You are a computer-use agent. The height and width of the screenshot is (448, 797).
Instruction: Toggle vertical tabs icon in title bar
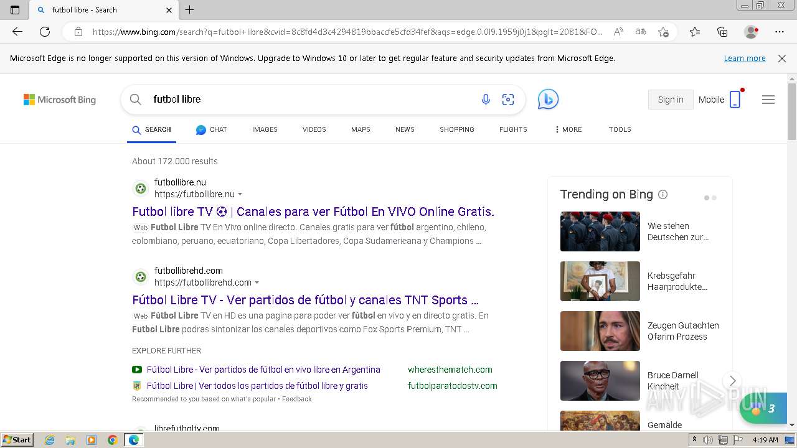coord(15,9)
